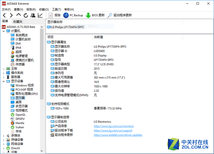Image resolution: width=214 pixels, height=154 pixels.
Task: Expand the 存储设备 tree node
Action: tap(4, 140)
